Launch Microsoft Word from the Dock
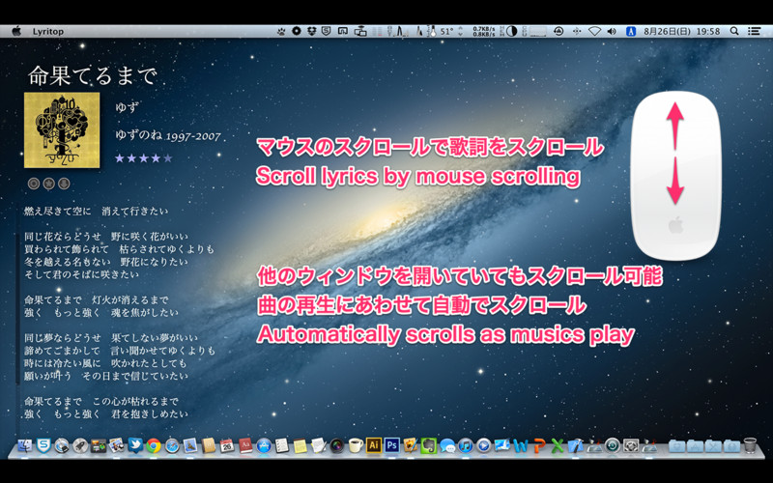The image size is (773, 483). coord(521,445)
